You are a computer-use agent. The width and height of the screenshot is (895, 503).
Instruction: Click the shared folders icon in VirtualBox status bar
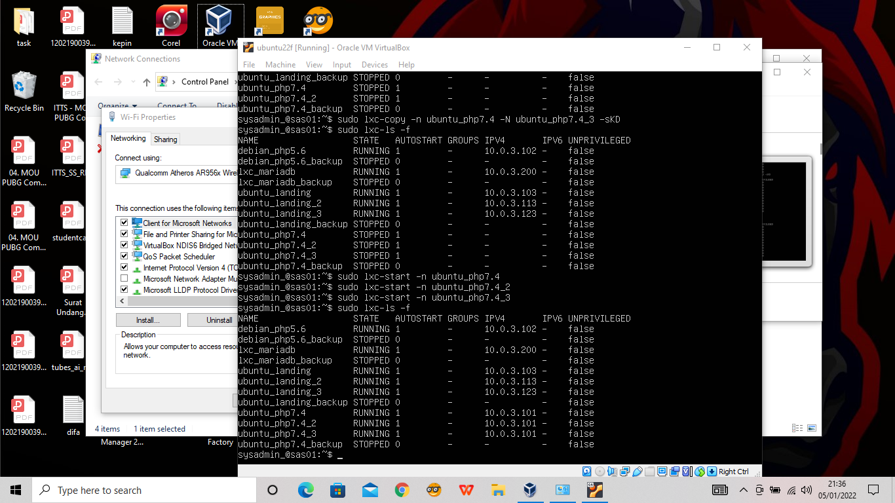[650, 472]
